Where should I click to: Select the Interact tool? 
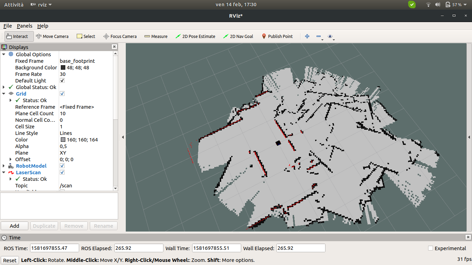pyautogui.click(x=19, y=36)
